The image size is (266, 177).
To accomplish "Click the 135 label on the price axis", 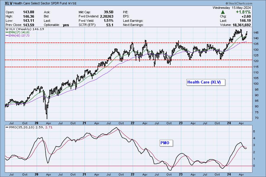I will point(256,44).
